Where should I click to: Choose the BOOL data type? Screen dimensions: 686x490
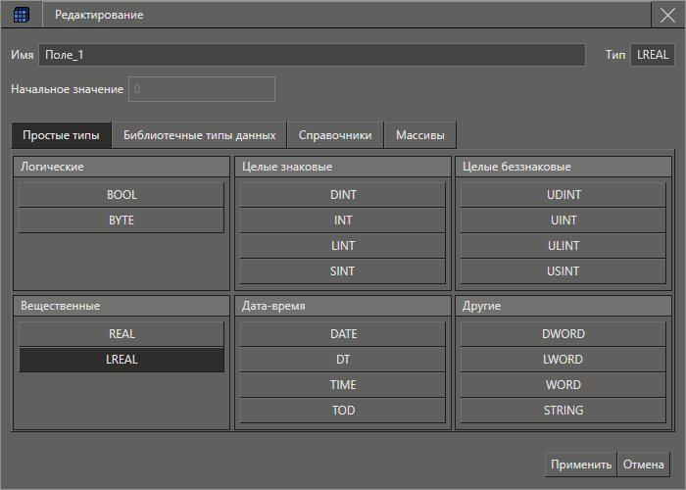122,195
